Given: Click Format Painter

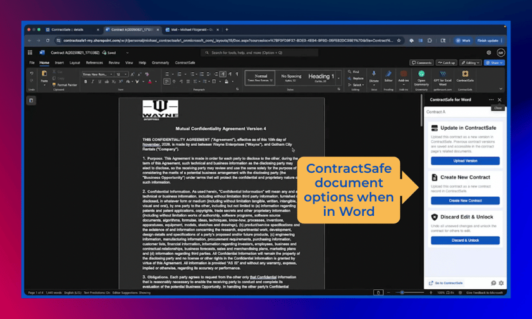Looking at the screenshot, I should [x=65, y=85].
